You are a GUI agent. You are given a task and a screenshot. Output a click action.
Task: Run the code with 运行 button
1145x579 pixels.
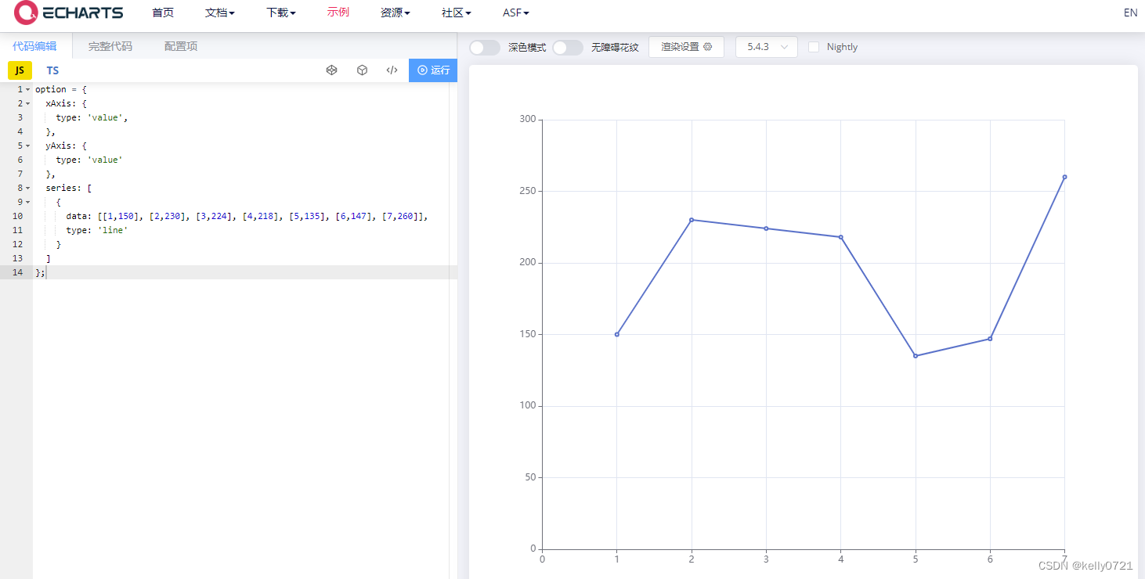pos(433,70)
